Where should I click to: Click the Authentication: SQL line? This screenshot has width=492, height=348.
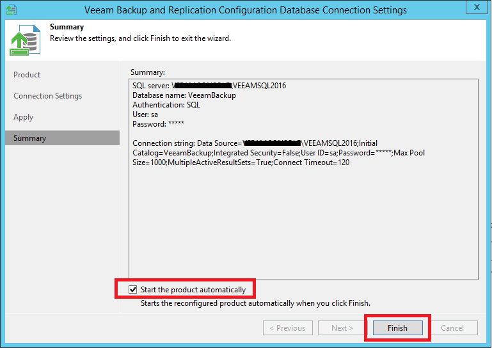point(166,105)
